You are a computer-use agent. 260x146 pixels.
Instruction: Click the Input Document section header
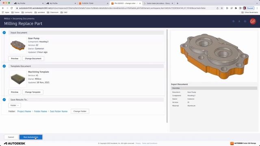coord(86,32)
